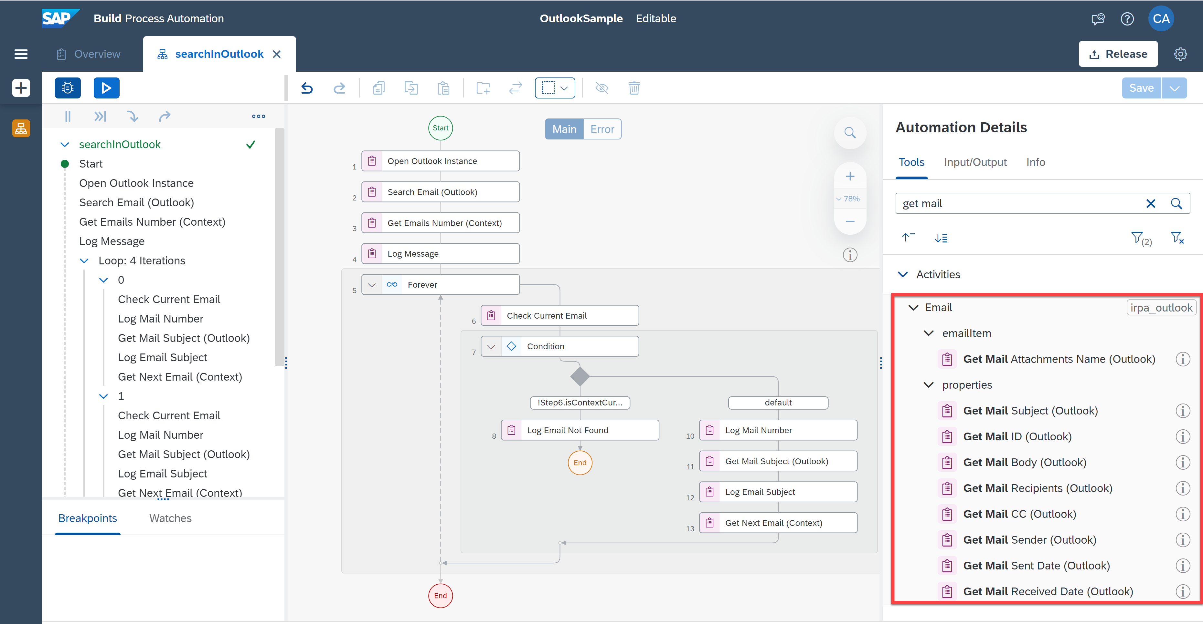
Task: Open the feedback chat icon in header
Action: 1097,19
